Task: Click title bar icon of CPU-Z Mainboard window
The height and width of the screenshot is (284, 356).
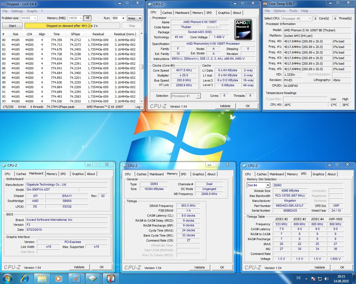Action: coord(4,165)
